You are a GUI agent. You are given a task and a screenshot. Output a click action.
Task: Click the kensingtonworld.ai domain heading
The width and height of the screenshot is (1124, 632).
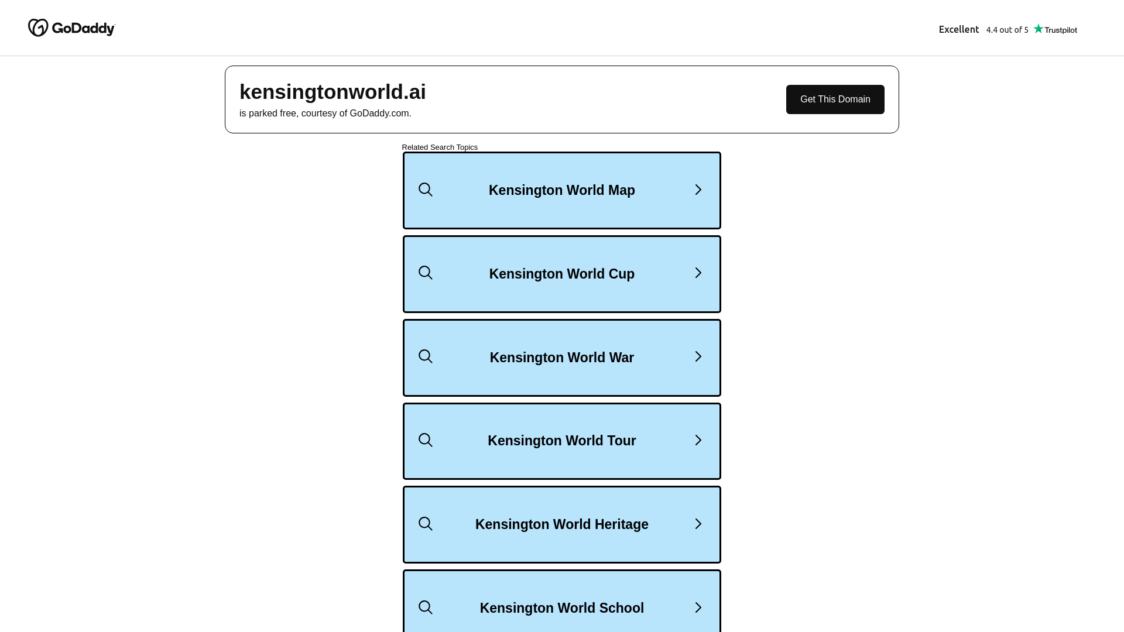(x=333, y=92)
